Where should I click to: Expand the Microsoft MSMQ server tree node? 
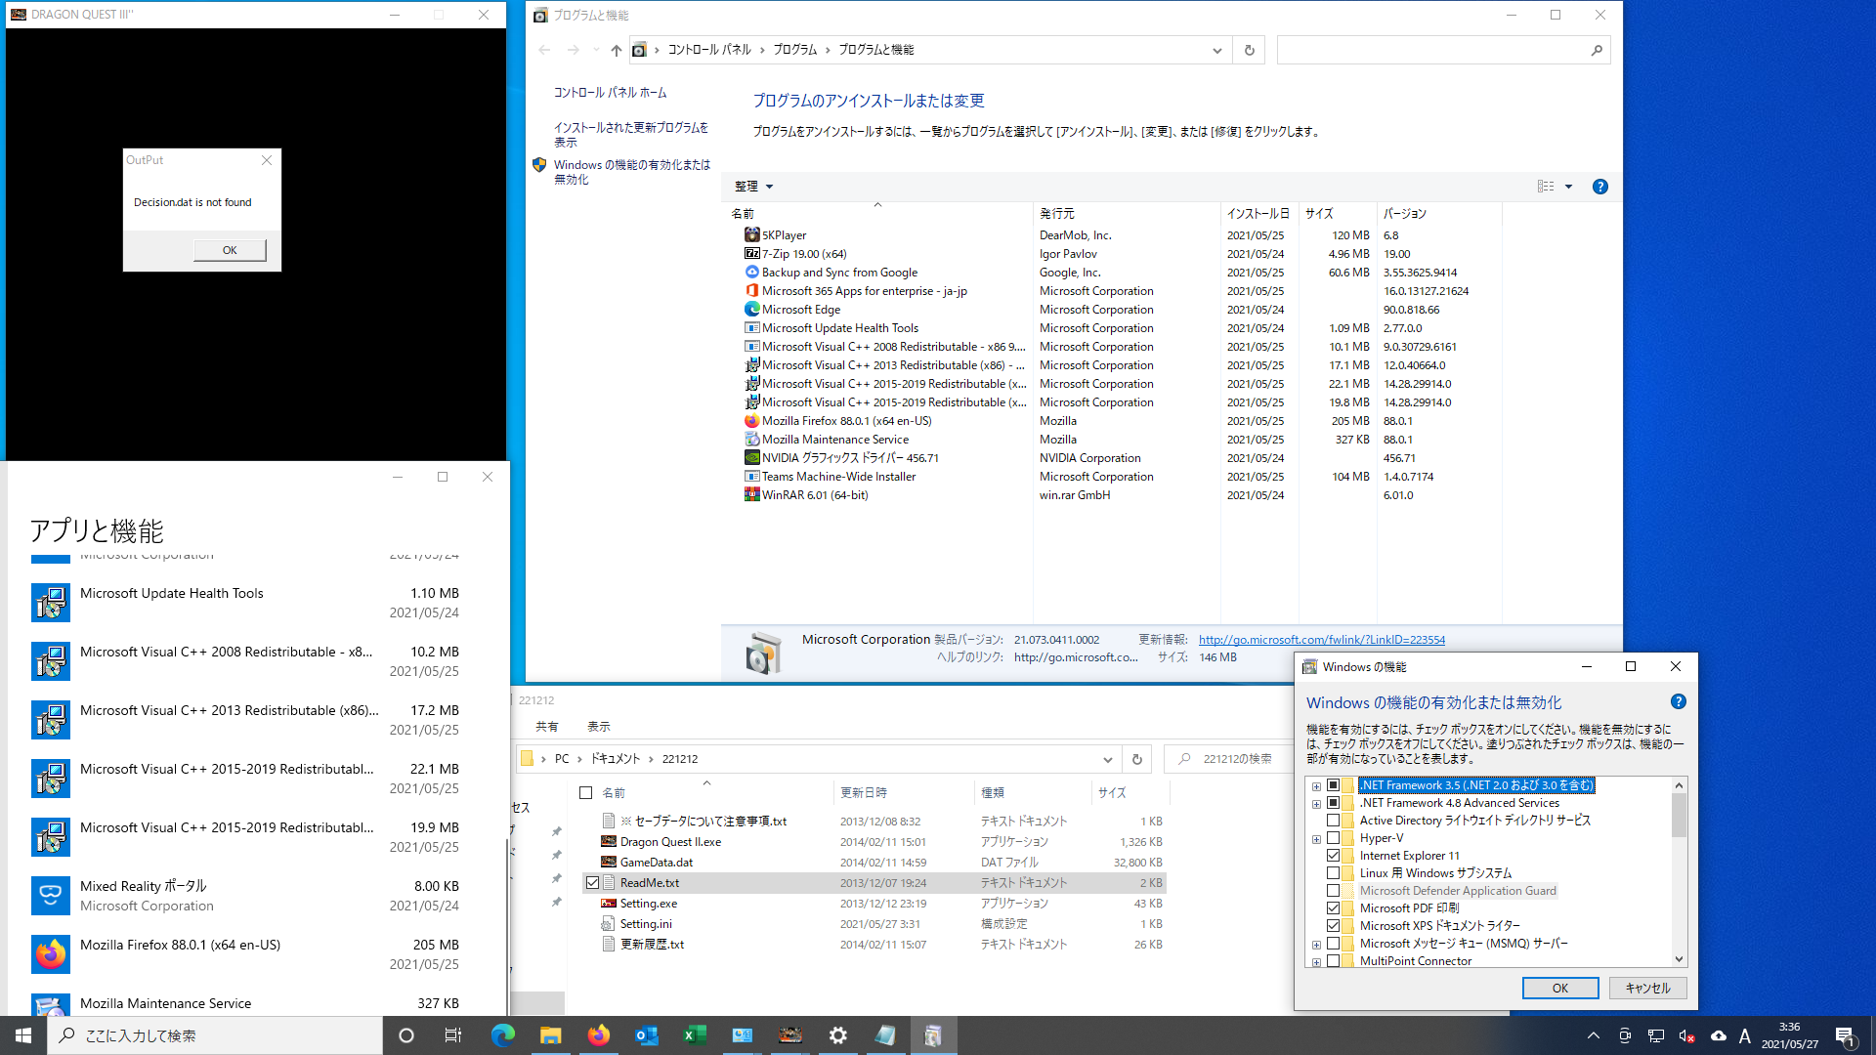coord(1316,945)
